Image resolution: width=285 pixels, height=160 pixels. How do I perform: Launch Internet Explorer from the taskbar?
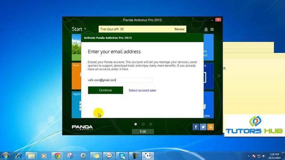click(18, 156)
